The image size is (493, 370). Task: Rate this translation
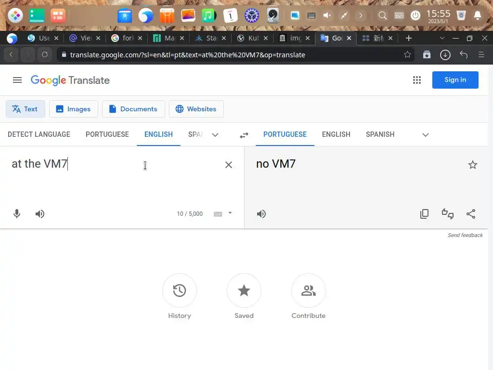(448, 214)
